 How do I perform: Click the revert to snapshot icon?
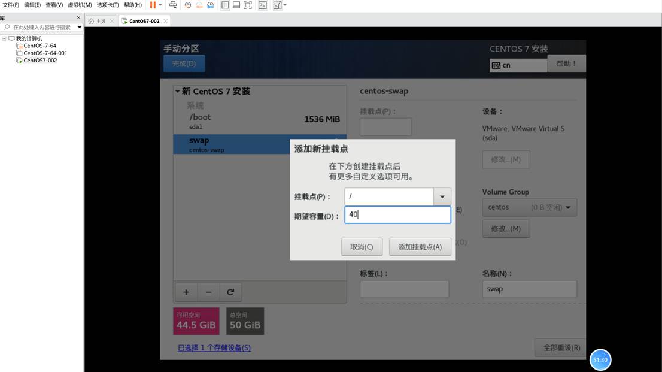(199, 5)
